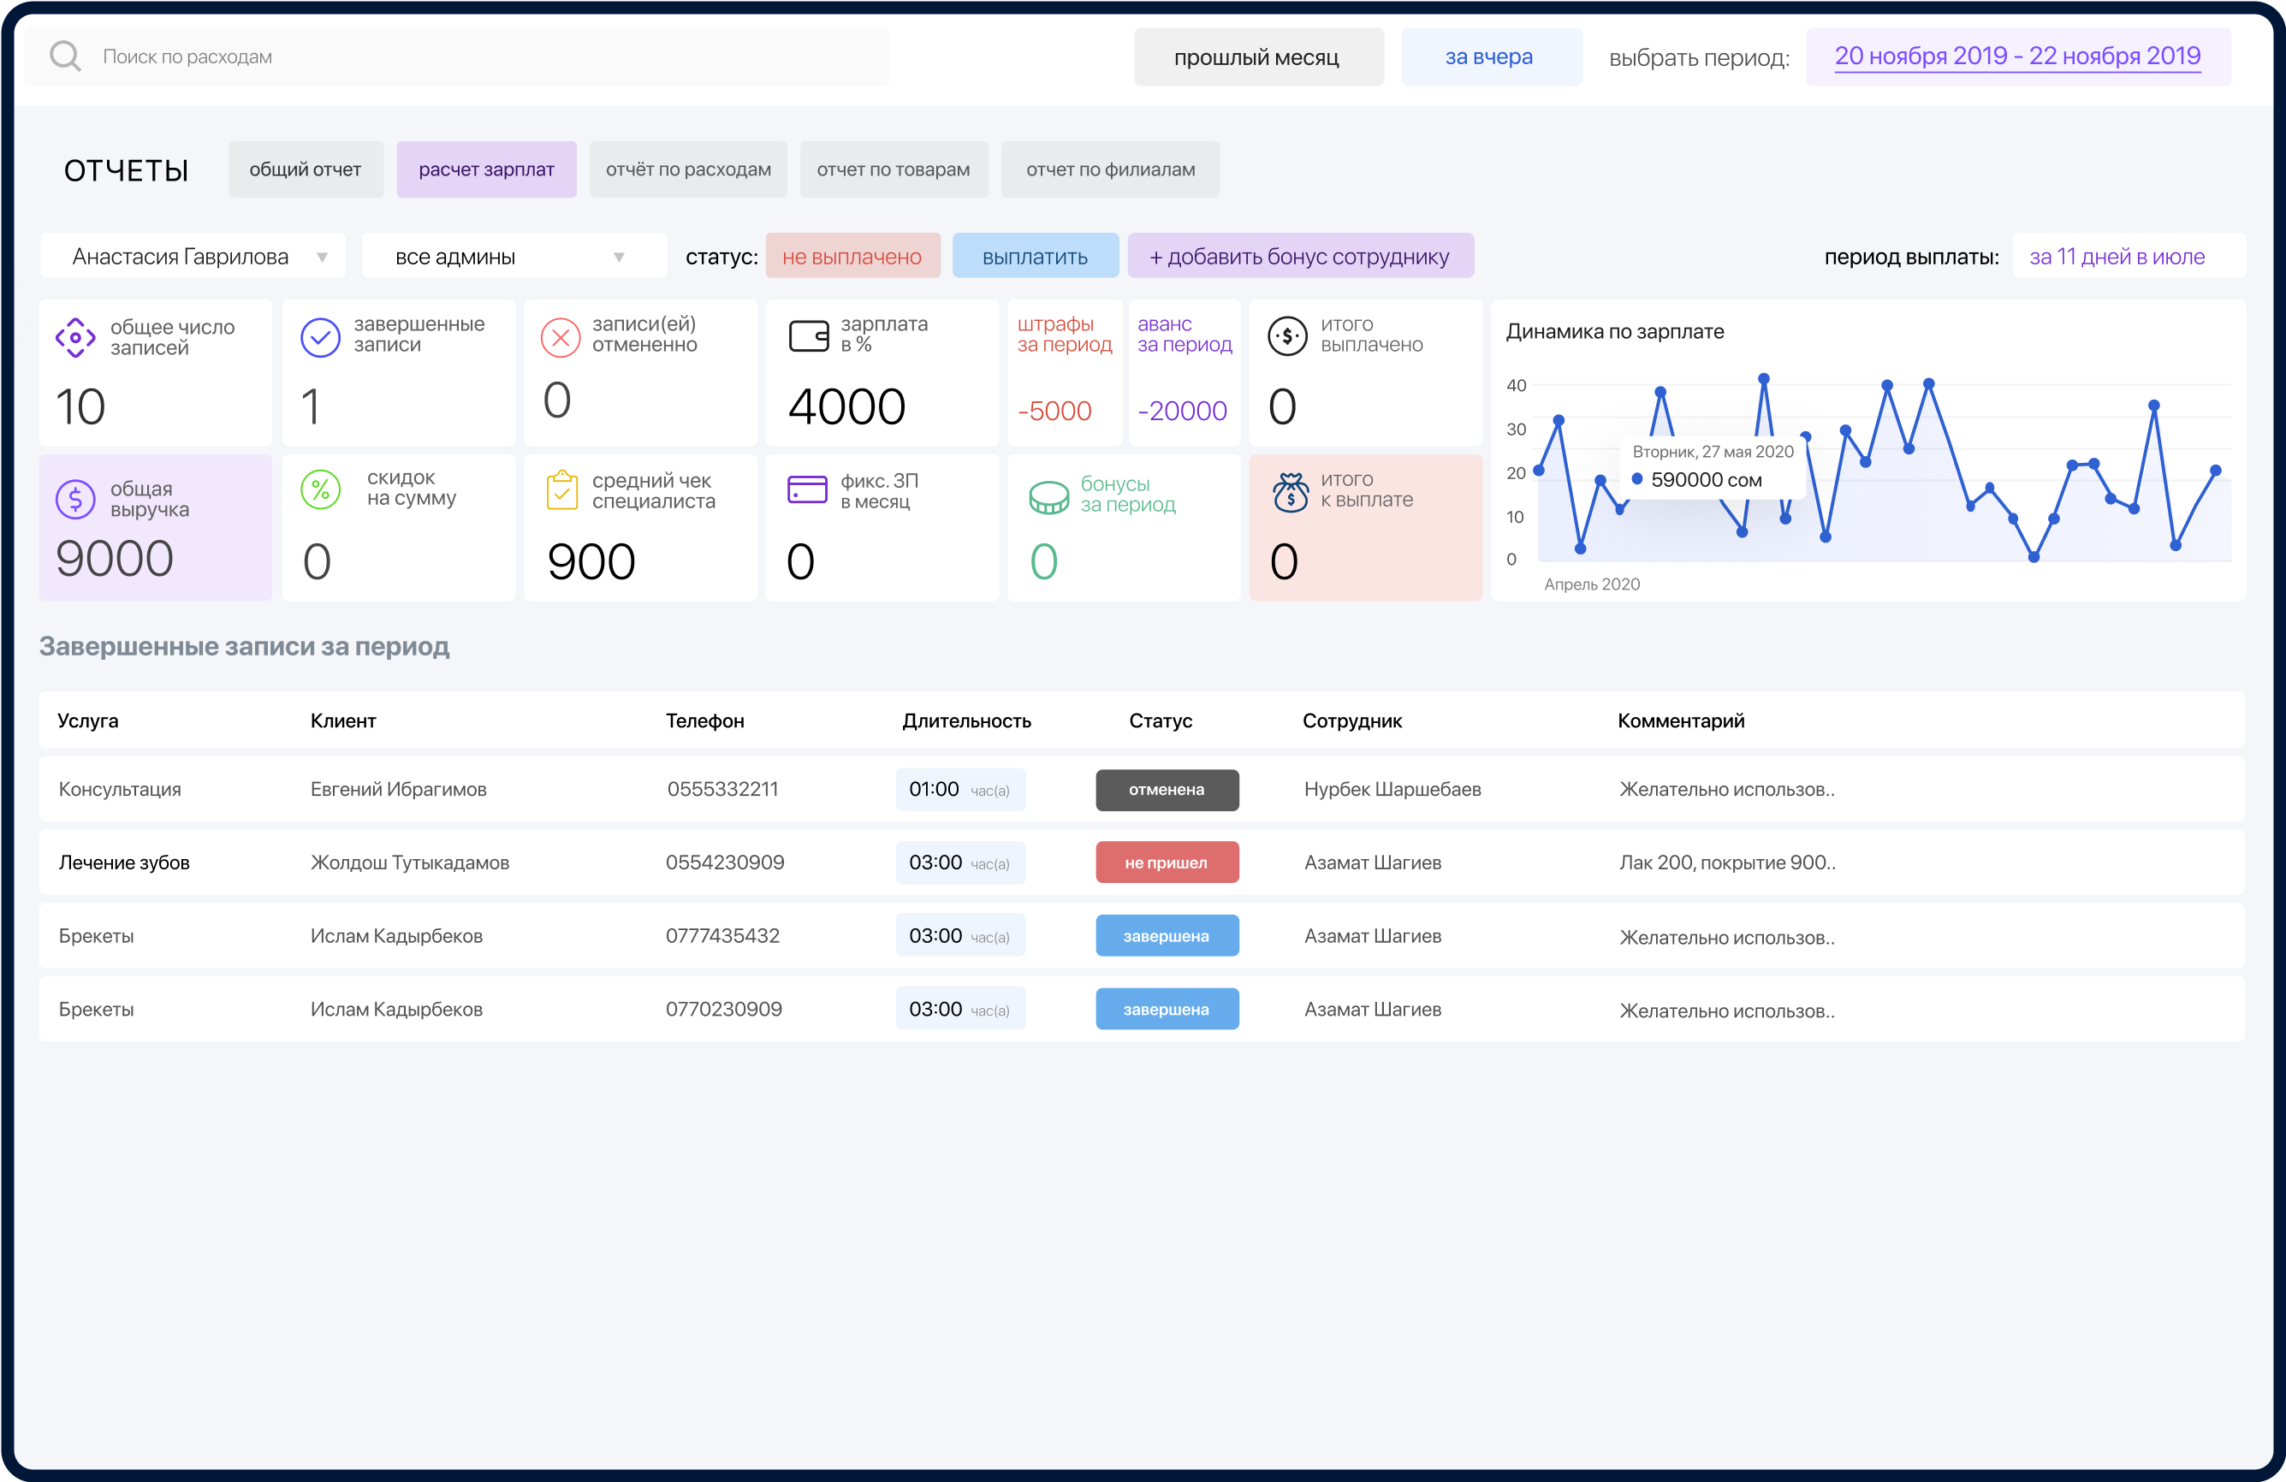Click the average check clipboard icon
The width and height of the screenshot is (2286, 1482).
562,489
